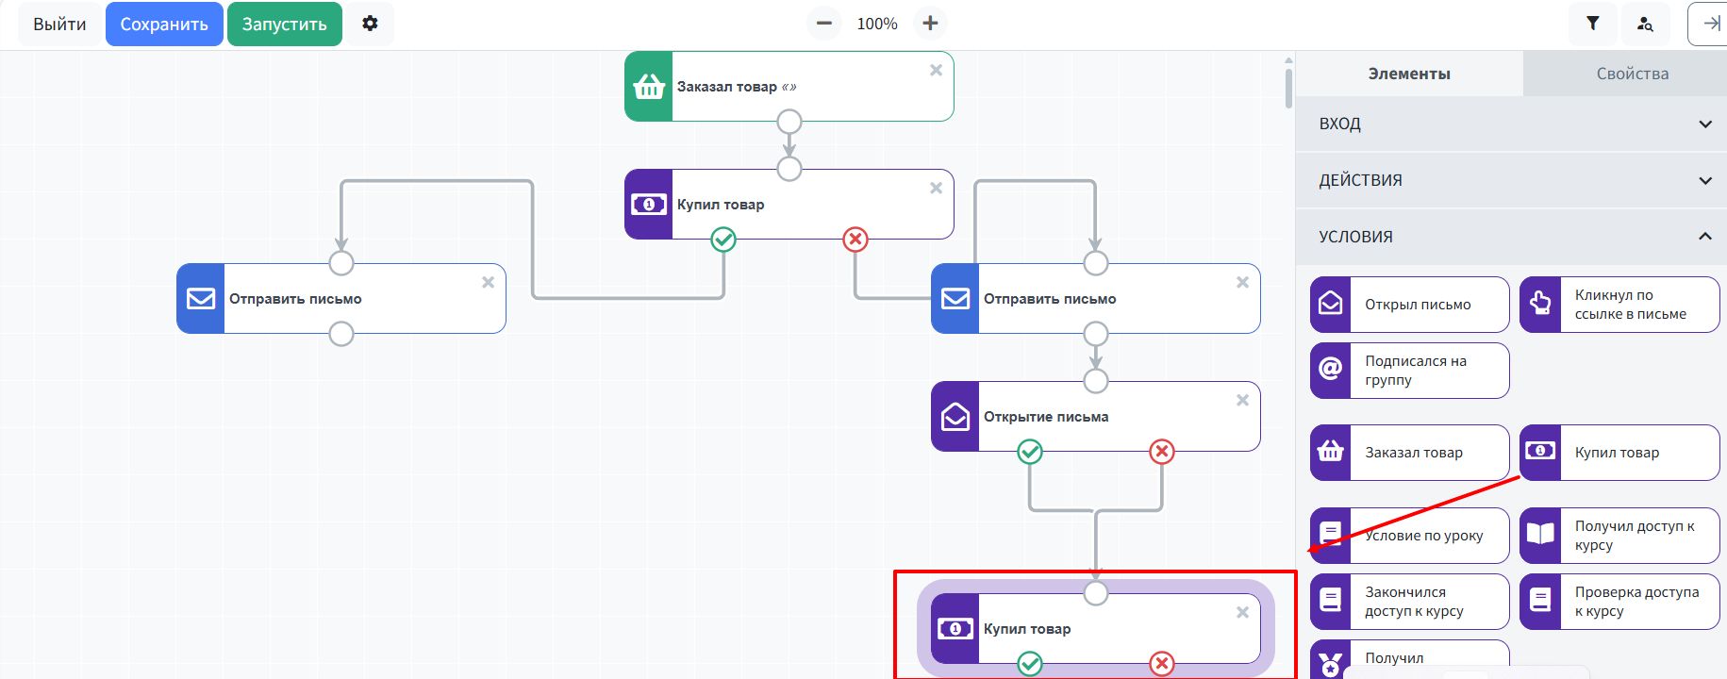Click input connector of top Купил товар
This screenshot has width=1727, height=679.
789,169
